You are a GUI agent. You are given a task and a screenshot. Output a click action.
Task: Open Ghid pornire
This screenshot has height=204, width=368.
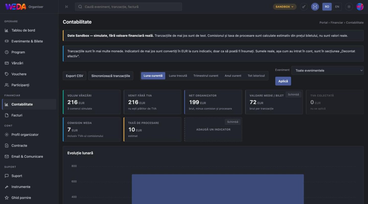coord(29,198)
